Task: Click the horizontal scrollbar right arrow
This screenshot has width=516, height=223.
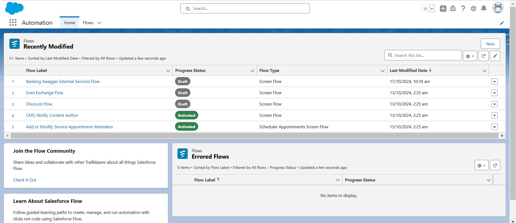Action: coord(502,136)
